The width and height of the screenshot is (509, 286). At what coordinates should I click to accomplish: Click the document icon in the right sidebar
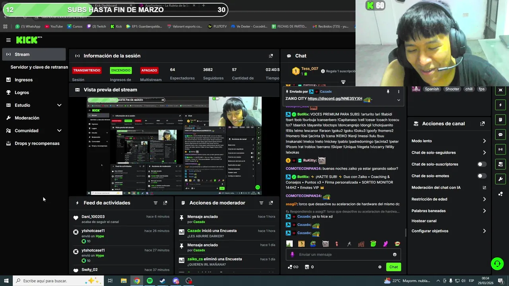(500, 120)
